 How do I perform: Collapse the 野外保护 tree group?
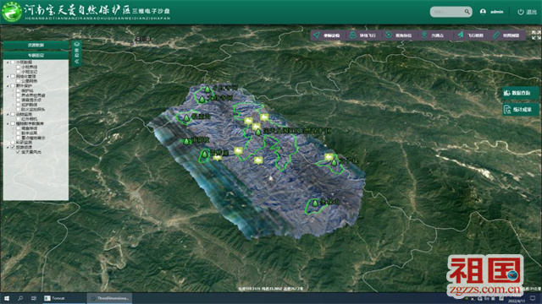coord(8,86)
